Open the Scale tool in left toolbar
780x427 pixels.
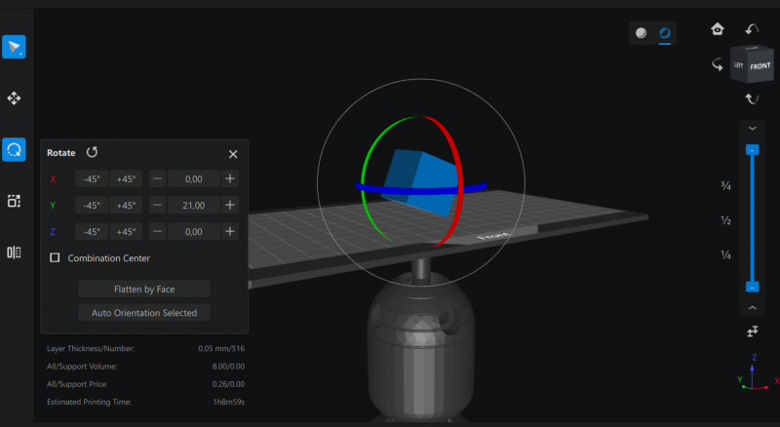pos(14,201)
